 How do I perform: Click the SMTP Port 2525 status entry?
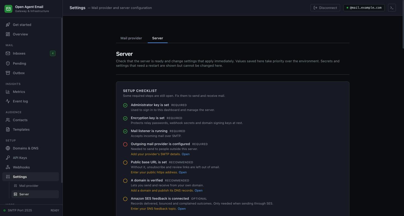[20, 210]
